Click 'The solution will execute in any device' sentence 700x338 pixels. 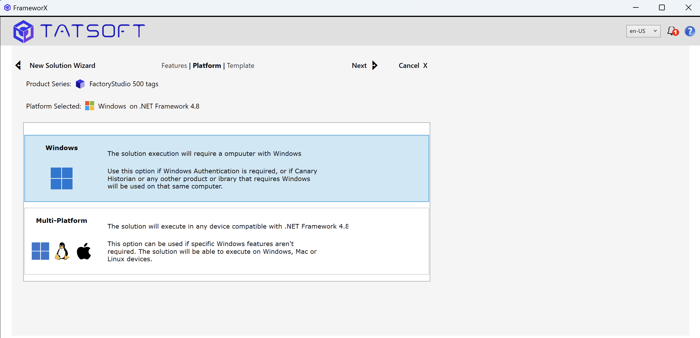click(x=228, y=226)
